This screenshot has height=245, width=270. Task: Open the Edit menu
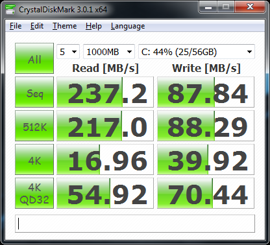pyautogui.click(x=37, y=26)
